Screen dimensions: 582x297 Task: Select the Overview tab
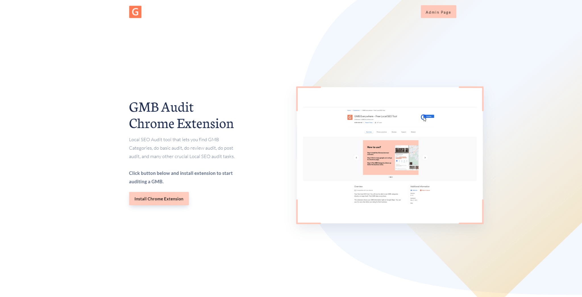click(x=369, y=132)
